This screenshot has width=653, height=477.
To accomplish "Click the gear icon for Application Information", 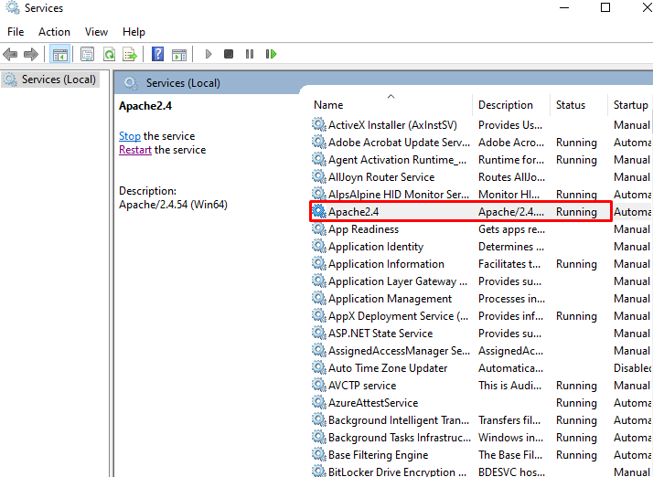I will [318, 263].
